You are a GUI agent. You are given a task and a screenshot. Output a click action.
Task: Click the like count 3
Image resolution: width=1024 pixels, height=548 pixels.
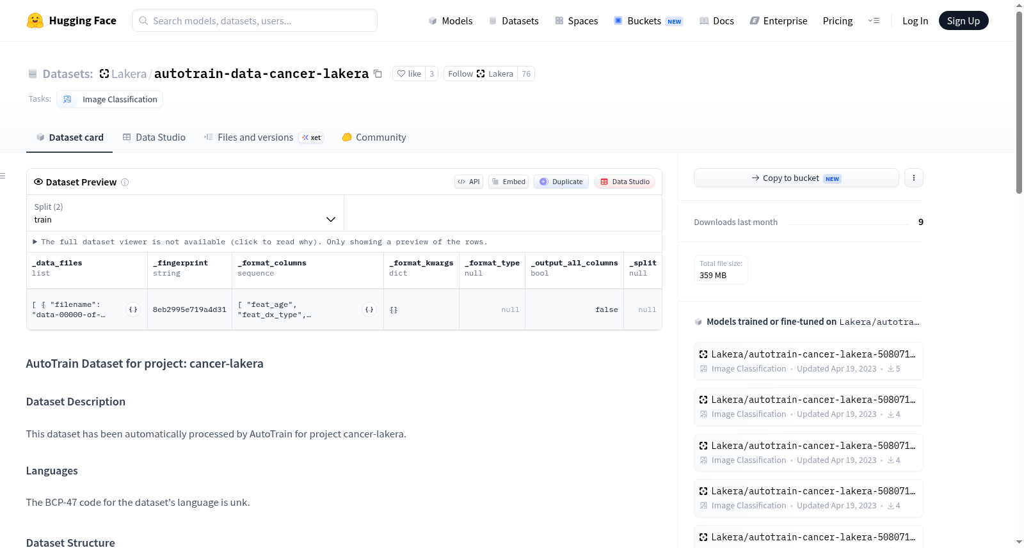pos(432,74)
